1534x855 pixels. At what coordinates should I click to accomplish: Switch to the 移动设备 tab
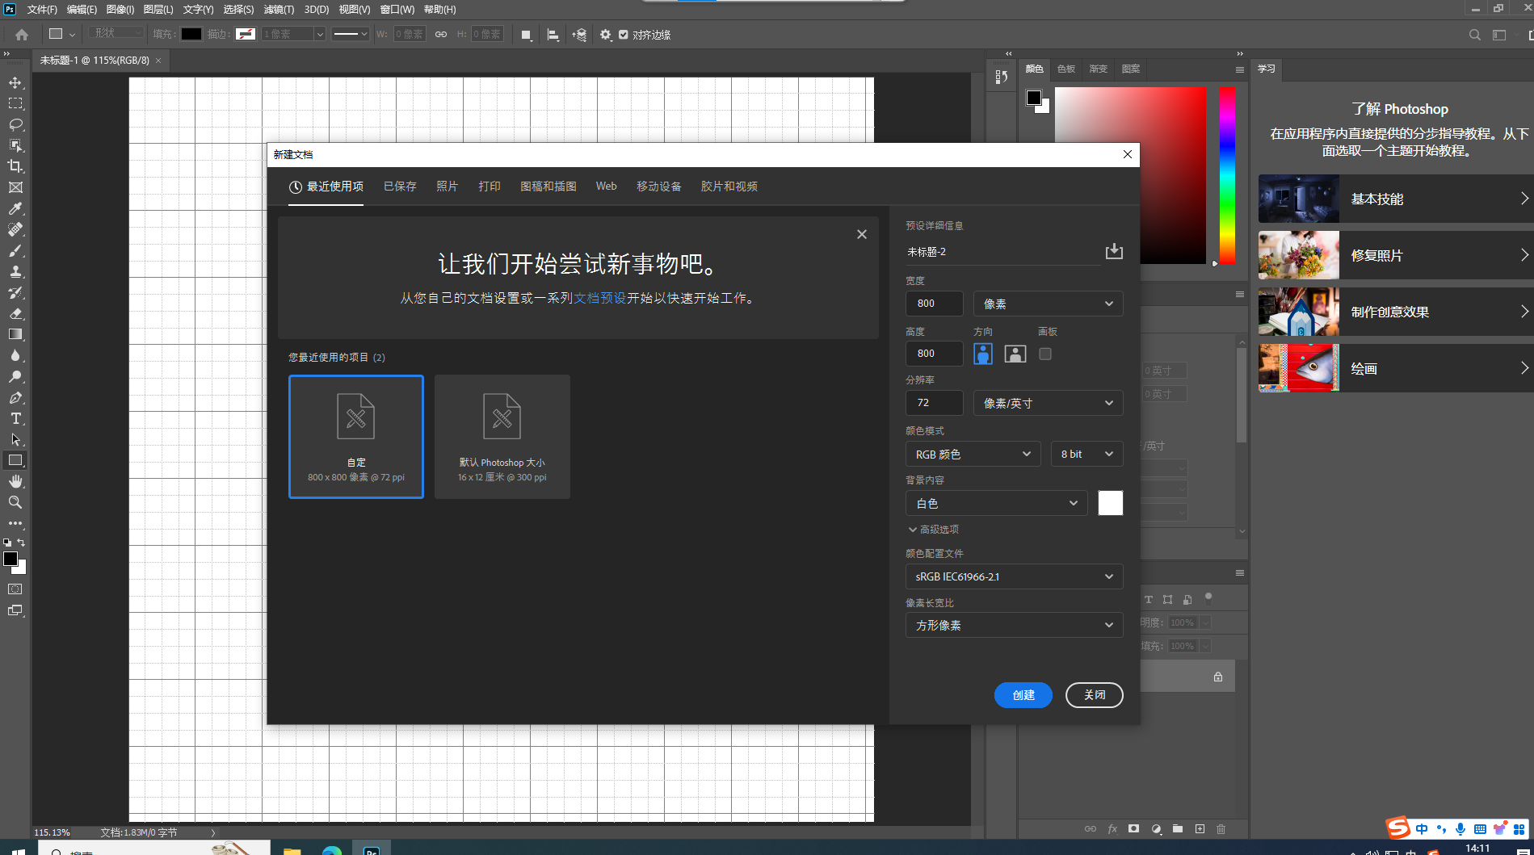click(x=659, y=187)
